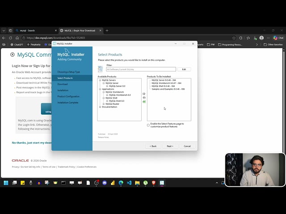
Task: Select MySQL Workbench 8.0.47 - X64
Action: [166, 83]
